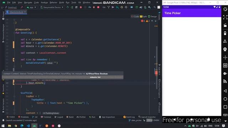This screenshot has width=228, height=128.
Task: Open the emulator battery widget icon
Action: [225, 33]
